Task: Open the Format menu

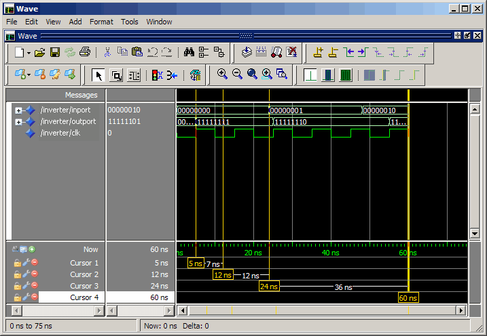Action: [101, 22]
